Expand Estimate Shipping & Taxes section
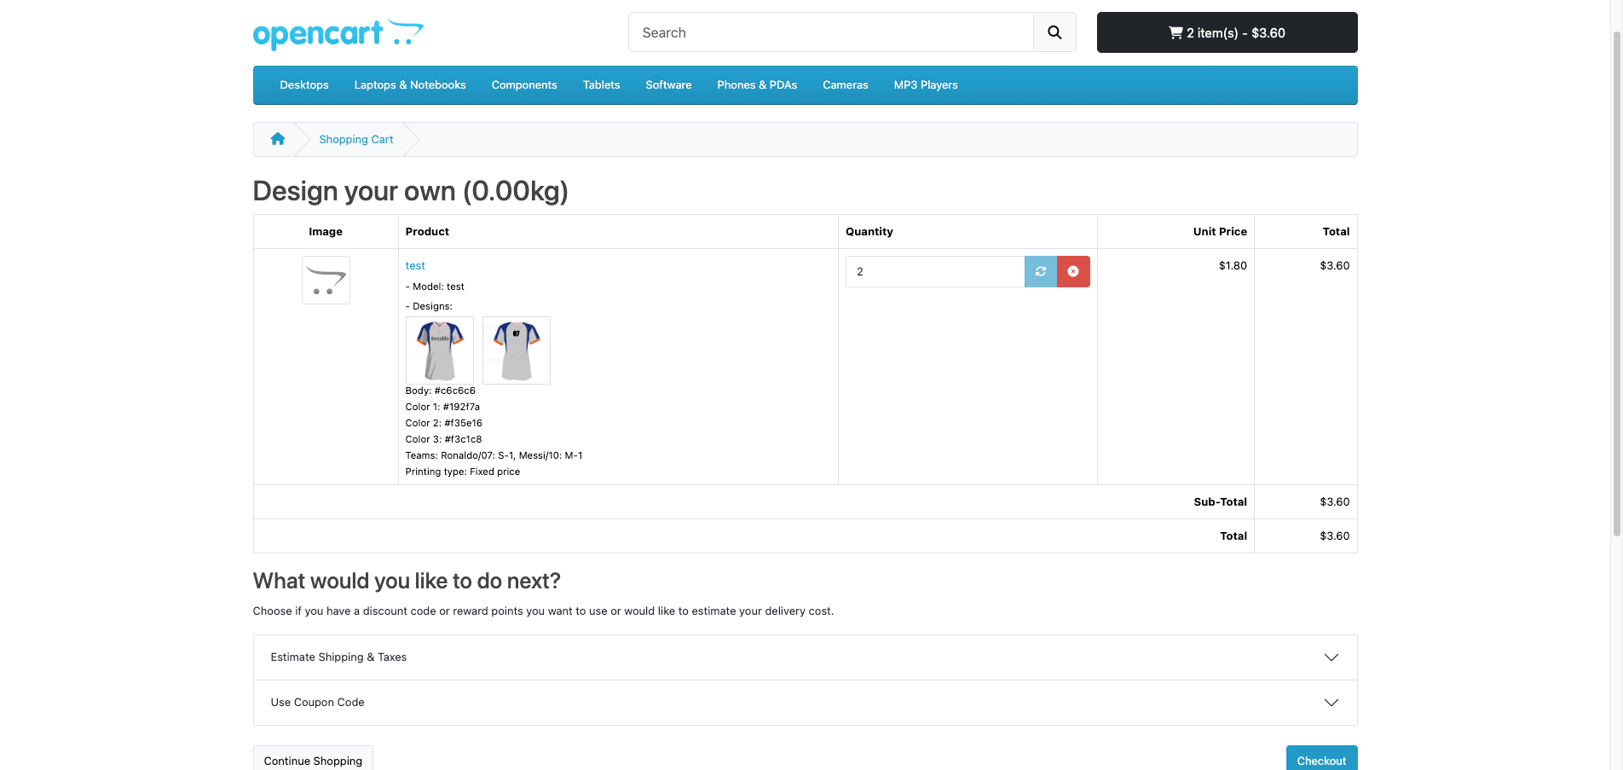 point(805,657)
